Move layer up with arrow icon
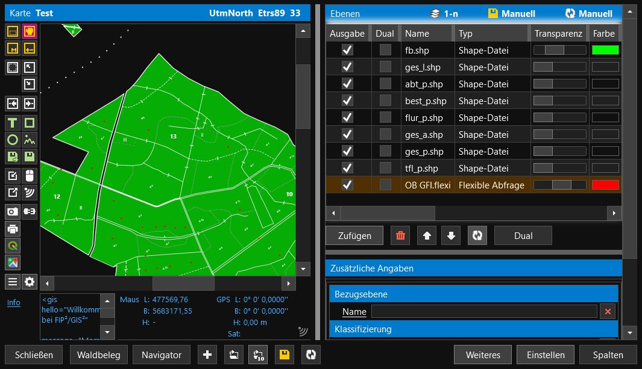Viewport: 642px width, 369px height. pyautogui.click(x=427, y=236)
